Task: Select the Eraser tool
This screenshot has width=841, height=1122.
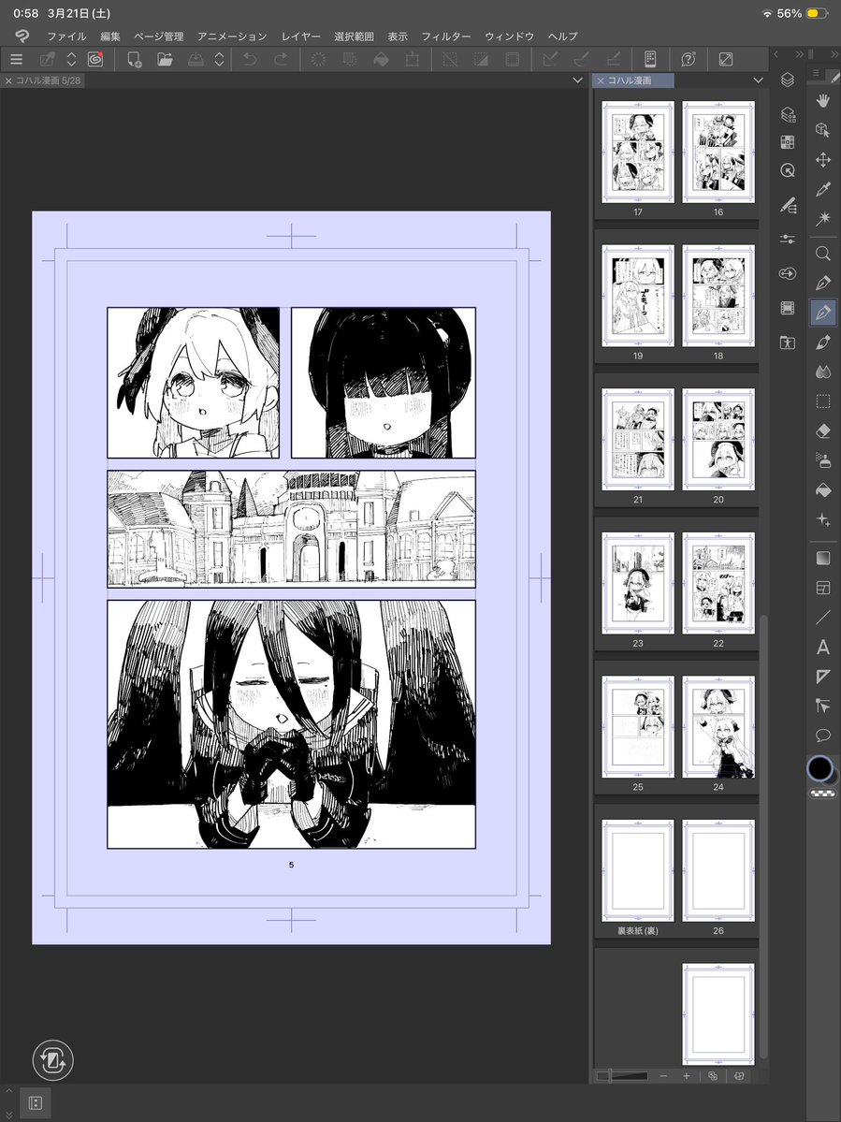Action: pyautogui.click(x=821, y=430)
